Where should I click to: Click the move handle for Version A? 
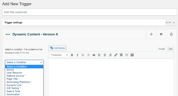click(151, 34)
